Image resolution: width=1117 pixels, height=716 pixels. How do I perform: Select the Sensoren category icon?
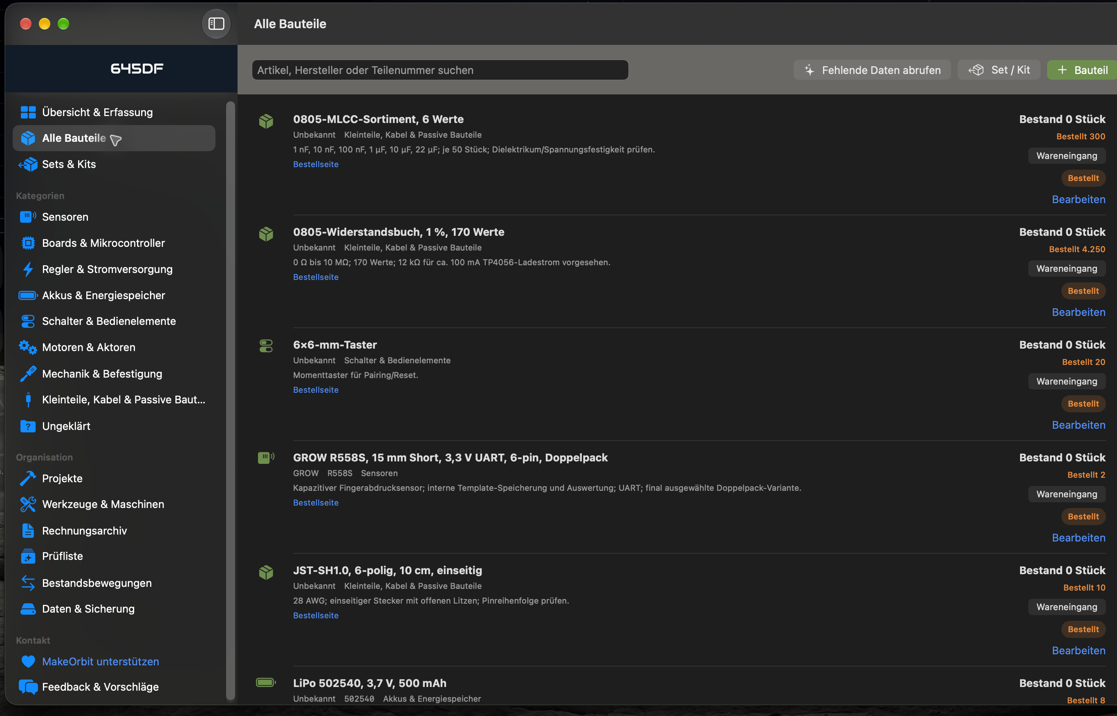tap(28, 217)
